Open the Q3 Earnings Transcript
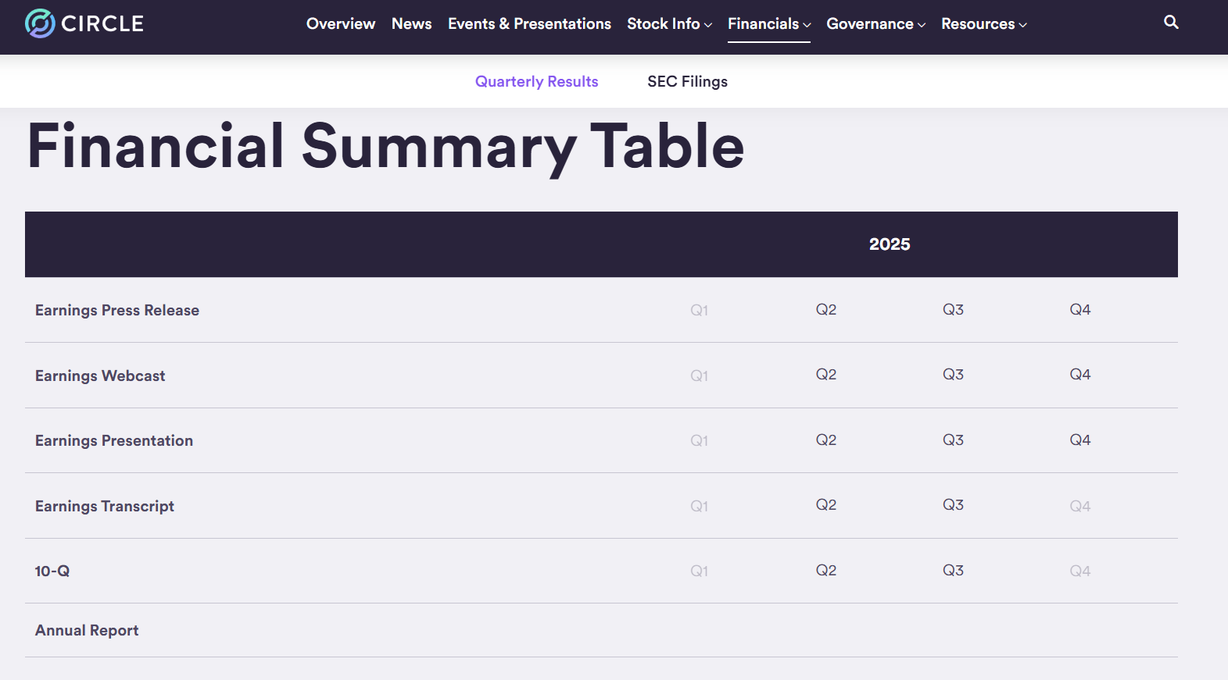1228x680 pixels. (953, 505)
